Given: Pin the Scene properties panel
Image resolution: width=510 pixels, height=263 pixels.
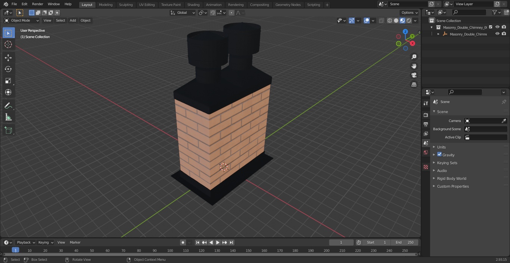Looking at the screenshot, I should tap(504, 102).
